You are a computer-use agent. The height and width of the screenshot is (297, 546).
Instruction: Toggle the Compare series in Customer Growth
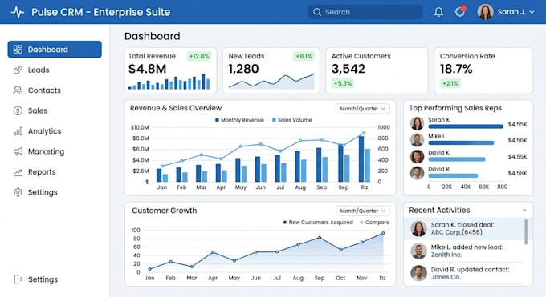click(374, 223)
